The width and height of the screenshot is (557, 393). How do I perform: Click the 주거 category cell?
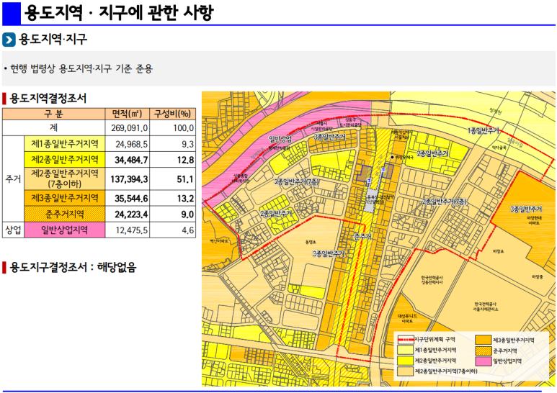click(13, 179)
